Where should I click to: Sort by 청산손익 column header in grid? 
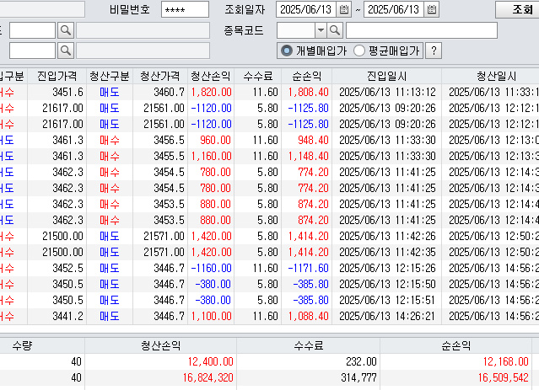coord(211,76)
